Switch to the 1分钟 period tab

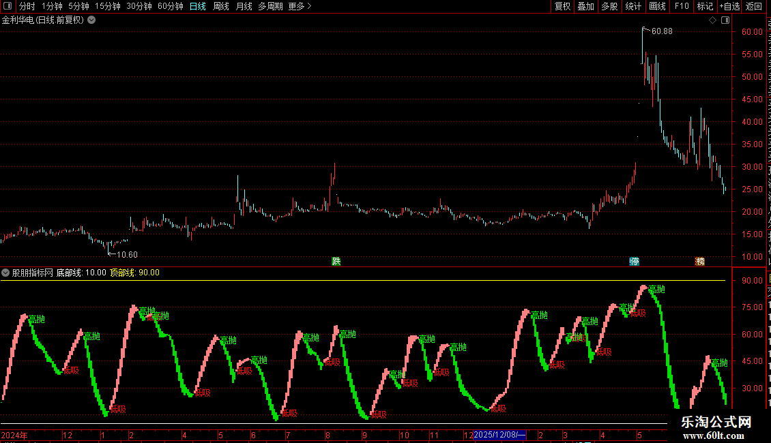tap(52, 6)
